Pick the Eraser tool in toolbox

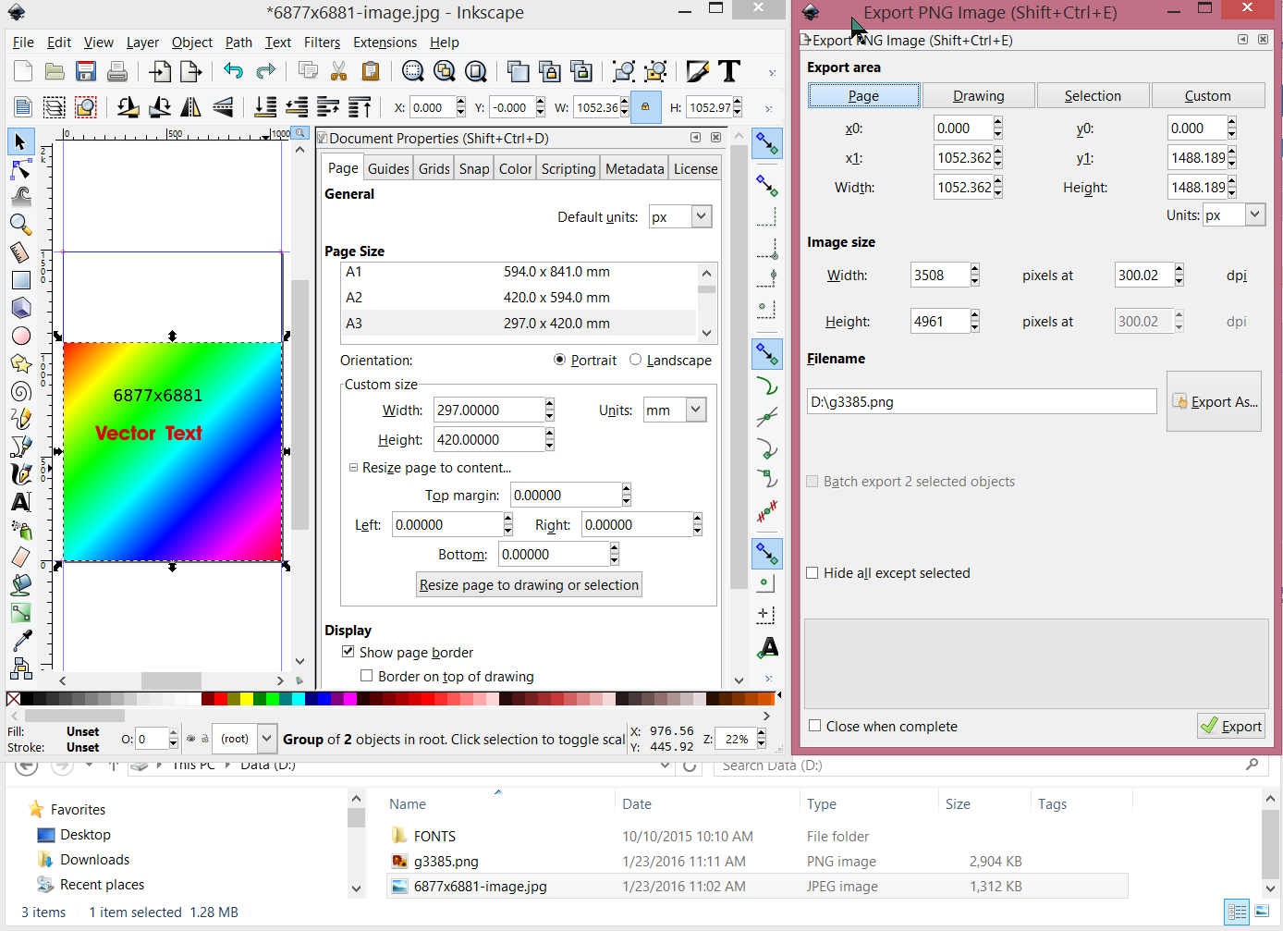(x=20, y=557)
